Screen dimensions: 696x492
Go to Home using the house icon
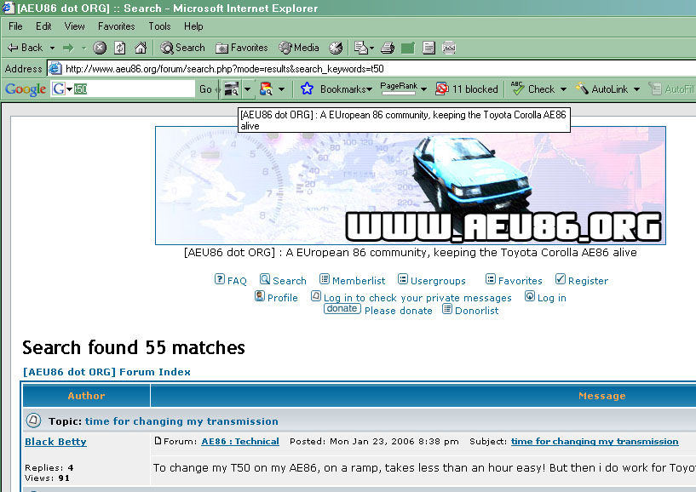point(141,48)
